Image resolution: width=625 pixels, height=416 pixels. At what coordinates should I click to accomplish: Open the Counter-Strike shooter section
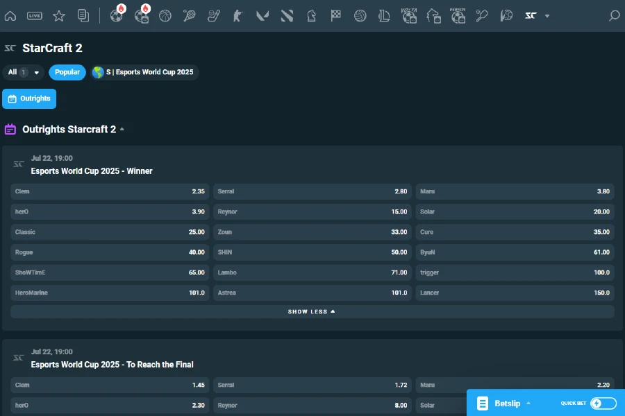coord(238,15)
